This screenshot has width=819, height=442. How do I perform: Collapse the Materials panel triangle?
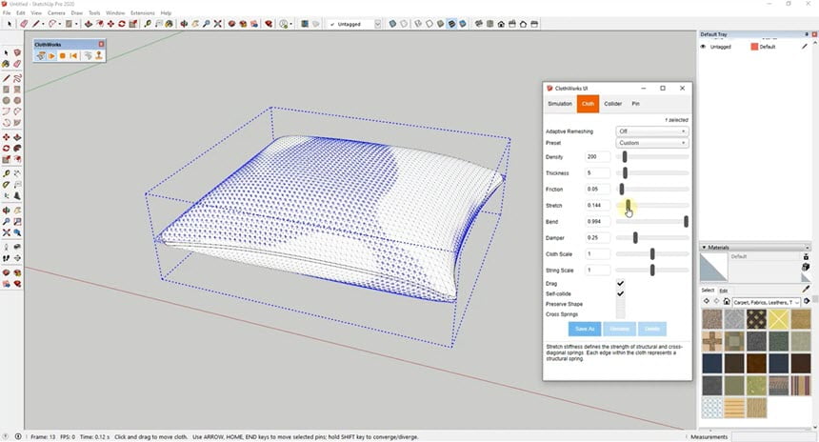(x=704, y=247)
